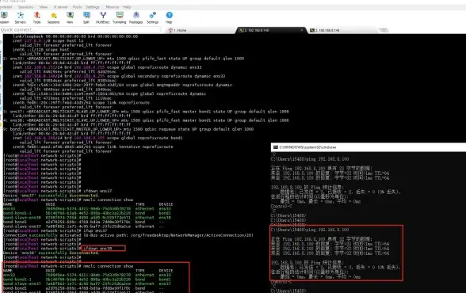
Task: Click the '5: ens37:' interface line
Action: pyautogui.click(x=146, y=112)
